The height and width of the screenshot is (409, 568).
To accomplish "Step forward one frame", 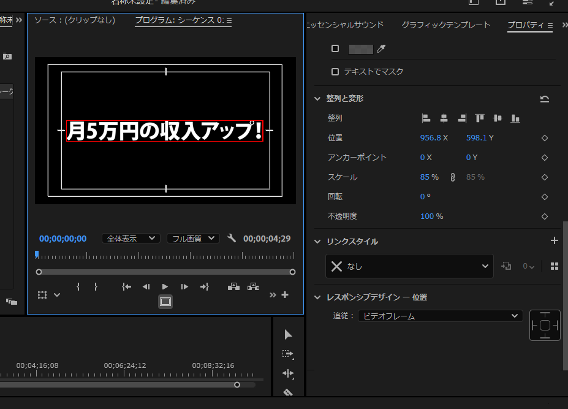I will click(x=184, y=286).
